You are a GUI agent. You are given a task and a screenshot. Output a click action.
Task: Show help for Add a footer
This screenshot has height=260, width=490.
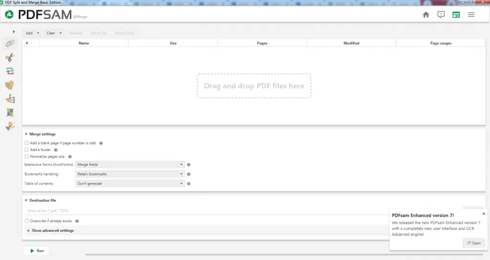pos(56,150)
